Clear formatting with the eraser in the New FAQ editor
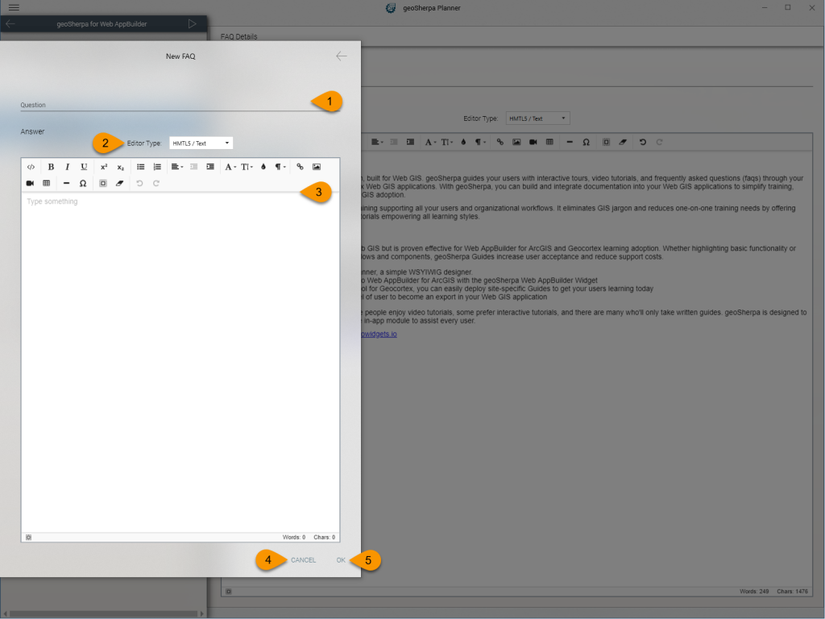This screenshot has height=619, width=825. [119, 183]
